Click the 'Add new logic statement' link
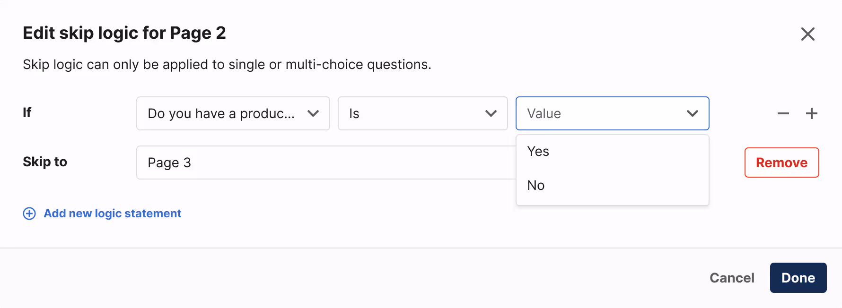Image resolution: width=842 pixels, height=308 pixels. (113, 214)
